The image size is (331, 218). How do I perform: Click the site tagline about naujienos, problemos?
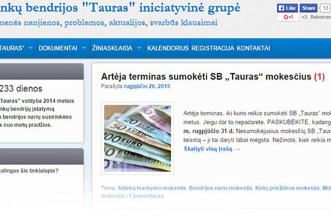[109, 23]
